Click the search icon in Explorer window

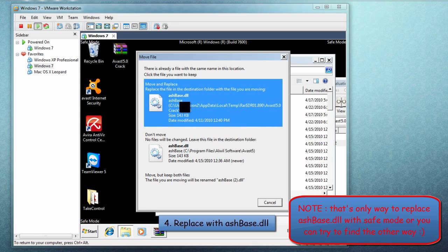coord(328,70)
